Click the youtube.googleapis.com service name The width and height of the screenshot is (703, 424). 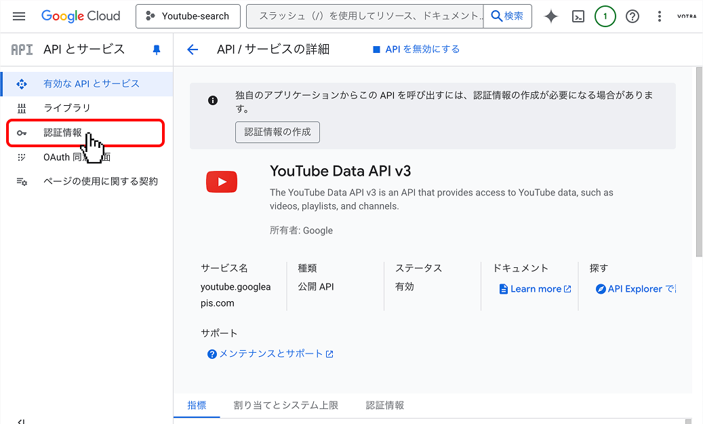(x=235, y=295)
